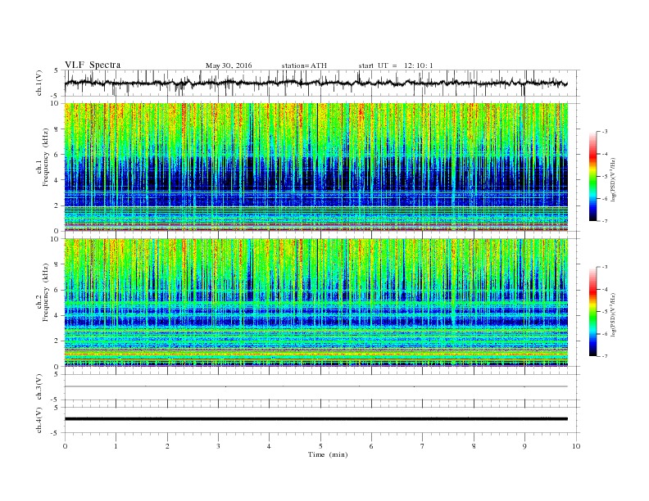Click the '3' tick on the time axis
Screen dimensions: 649x501
pos(218,446)
